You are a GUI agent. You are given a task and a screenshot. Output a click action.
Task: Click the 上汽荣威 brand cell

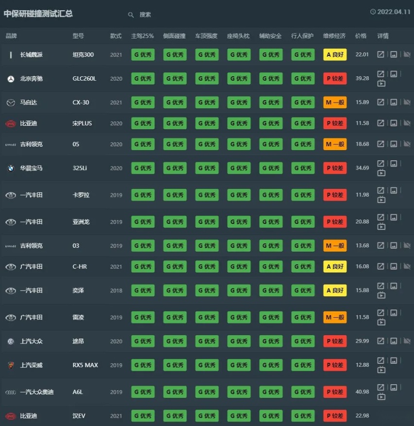click(31, 365)
